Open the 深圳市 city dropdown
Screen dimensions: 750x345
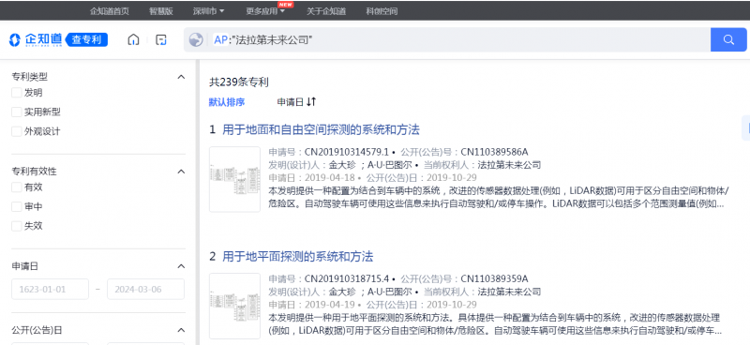[208, 11]
